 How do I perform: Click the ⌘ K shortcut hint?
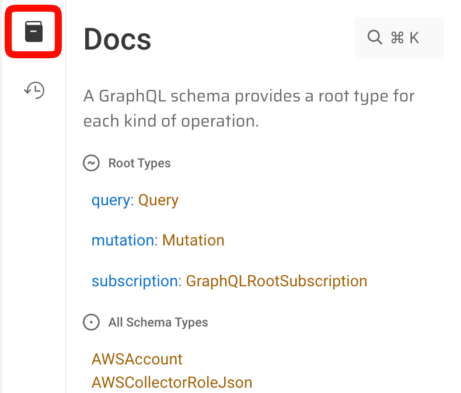point(405,38)
